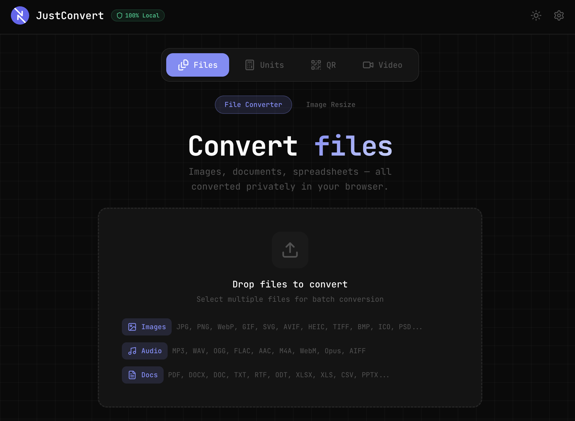The image size is (575, 421).
Task: Select the Images category icon
Action: click(132, 327)
